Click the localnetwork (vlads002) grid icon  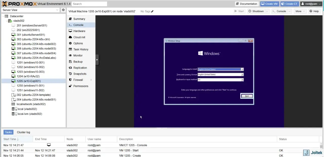tap(13, 104)
